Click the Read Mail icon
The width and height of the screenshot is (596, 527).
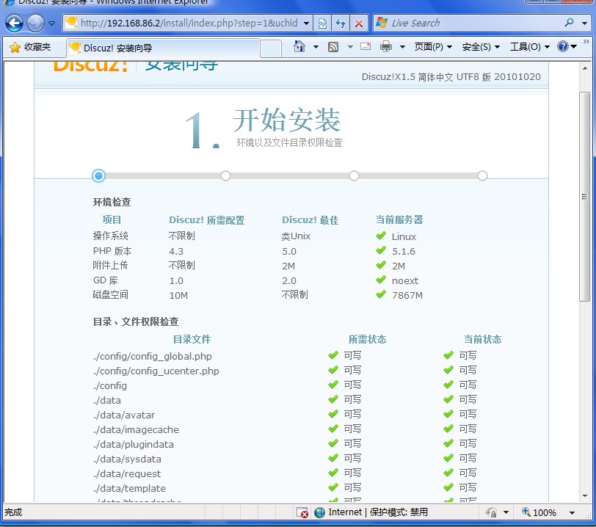click(x=366, y=46)
